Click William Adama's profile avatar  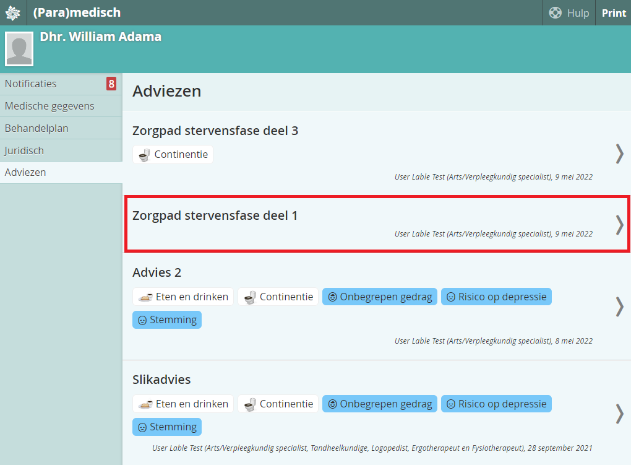pos(19,49)
